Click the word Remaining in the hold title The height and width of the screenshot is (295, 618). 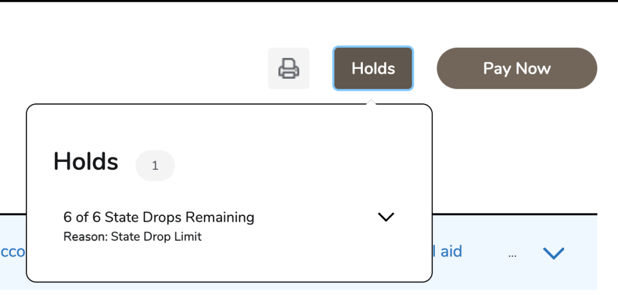[228, 217]
